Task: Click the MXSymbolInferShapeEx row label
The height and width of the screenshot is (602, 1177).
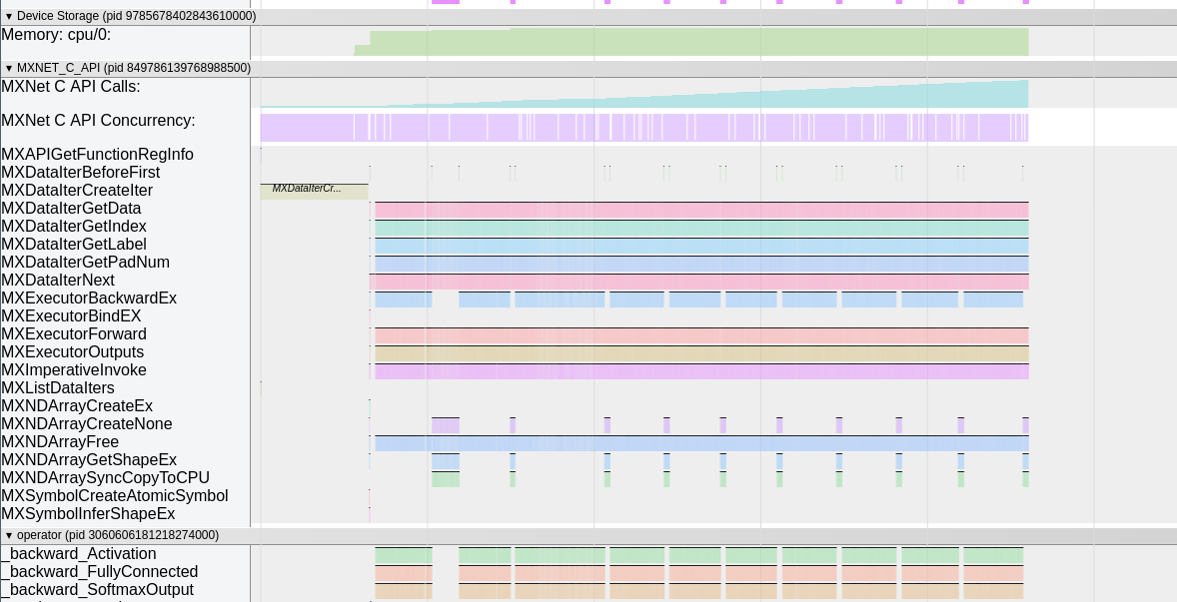Action: click(89, 514)
